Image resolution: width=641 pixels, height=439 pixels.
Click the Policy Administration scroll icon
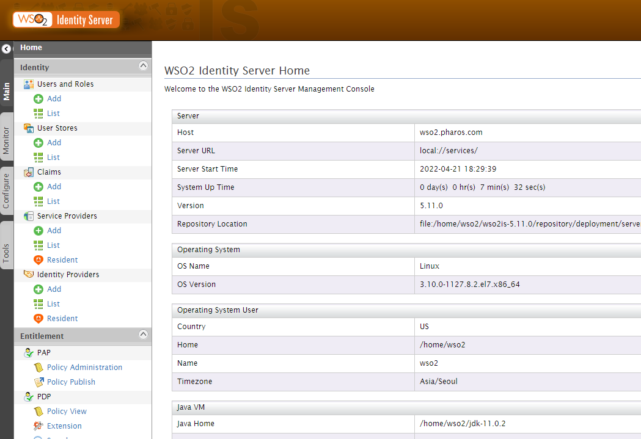[38, 368]
